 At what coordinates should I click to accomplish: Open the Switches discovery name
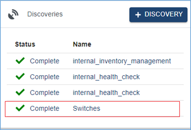click(86, 108)
